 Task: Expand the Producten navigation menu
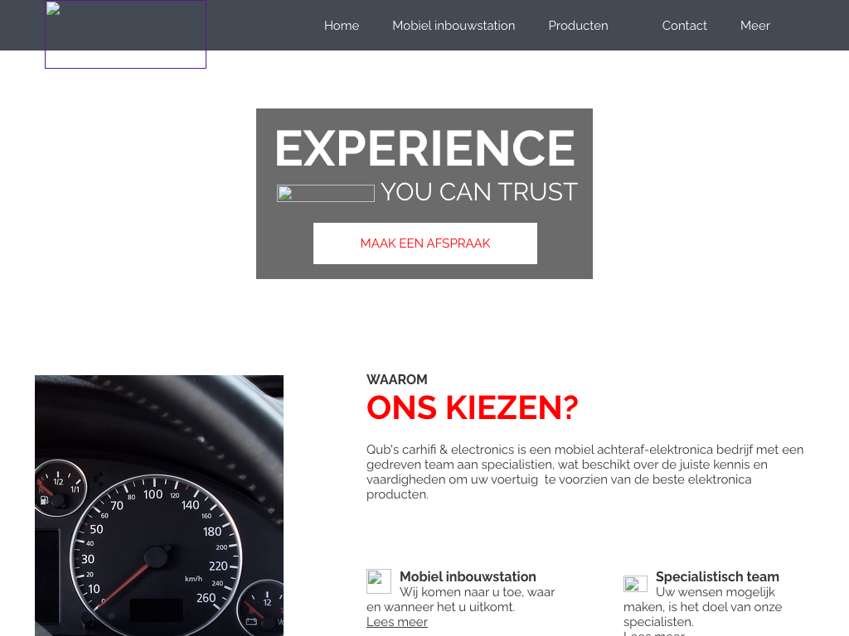point(578,26)
